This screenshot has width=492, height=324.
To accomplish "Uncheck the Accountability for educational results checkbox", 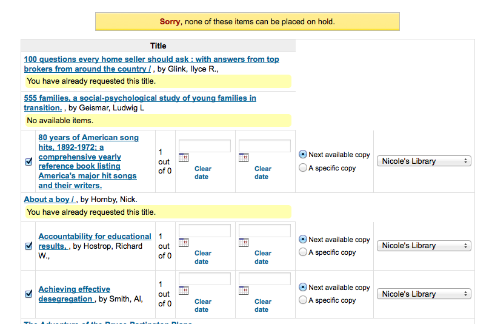I will [28, 246].
